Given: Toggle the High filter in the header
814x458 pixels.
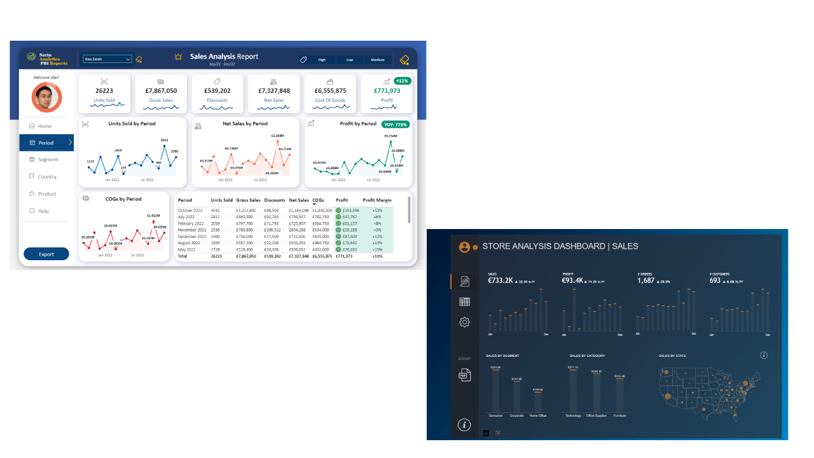Looking at the screenshot, I should [322, 59].
